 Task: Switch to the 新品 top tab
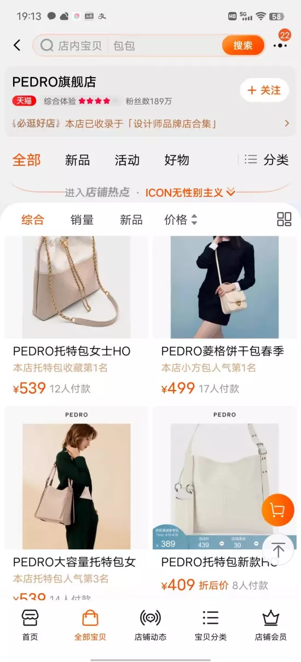77,160
